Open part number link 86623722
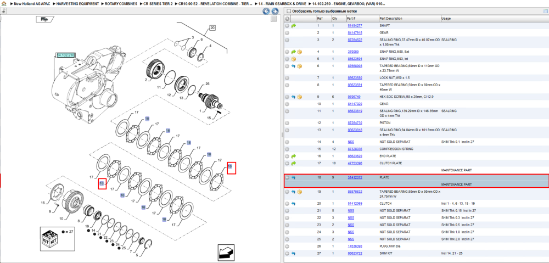 coord(355,253)
